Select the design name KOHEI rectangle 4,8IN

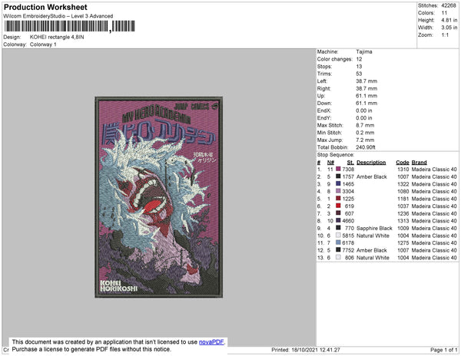tap(57, 37)
